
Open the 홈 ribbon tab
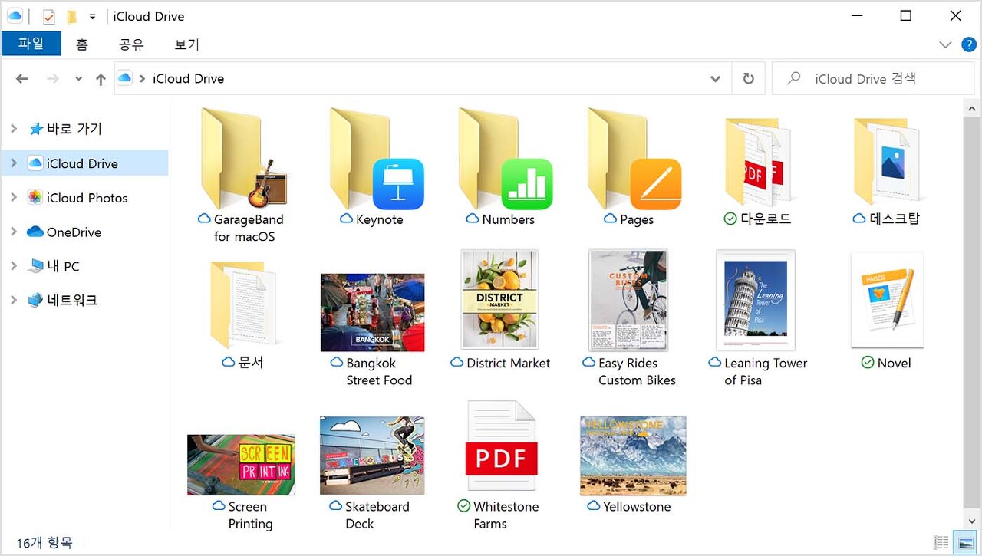[x=81, y=44]
